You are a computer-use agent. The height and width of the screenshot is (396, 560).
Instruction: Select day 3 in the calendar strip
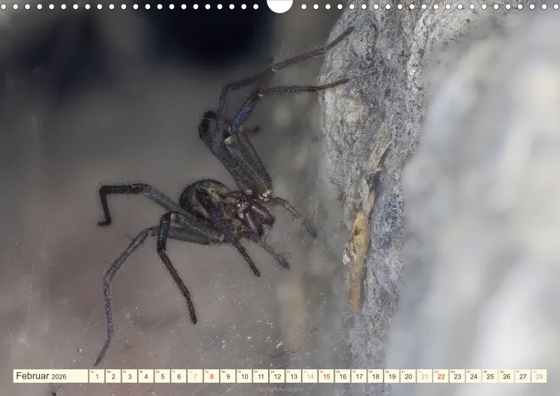point(129,376)
